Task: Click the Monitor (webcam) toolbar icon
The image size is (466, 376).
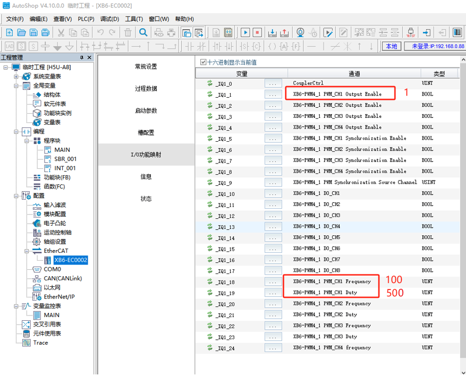Action: pos(300,32)
